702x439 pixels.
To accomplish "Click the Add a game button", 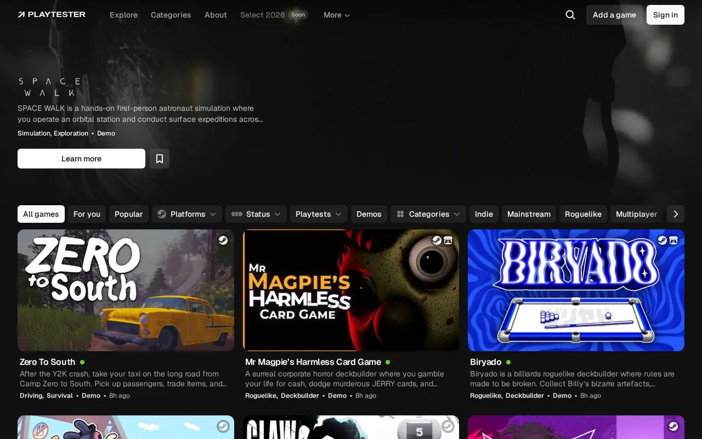I will 614,15.
